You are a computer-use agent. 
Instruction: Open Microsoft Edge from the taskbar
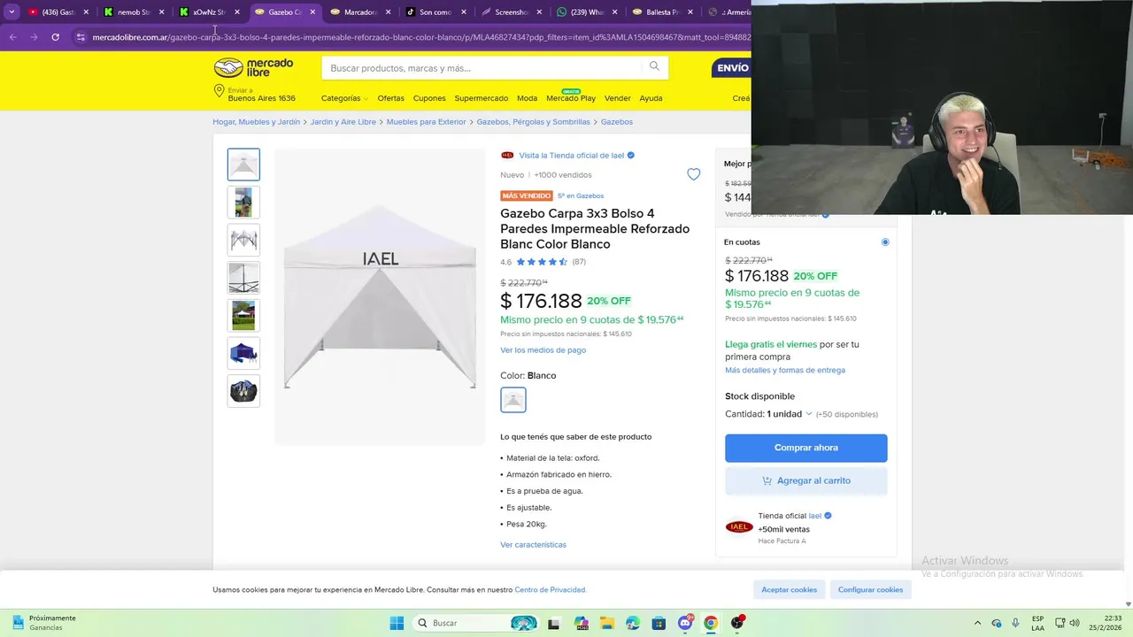pos(633,623)
